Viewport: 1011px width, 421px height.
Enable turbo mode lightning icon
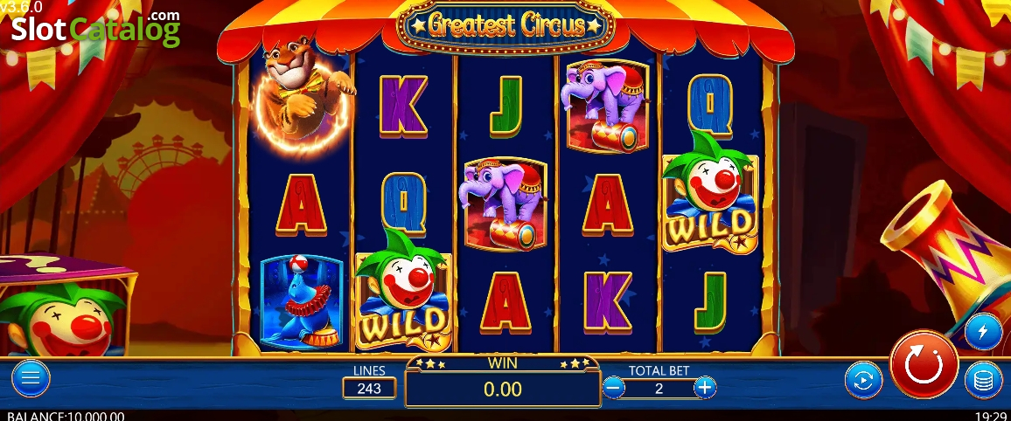tap(983, 332)
